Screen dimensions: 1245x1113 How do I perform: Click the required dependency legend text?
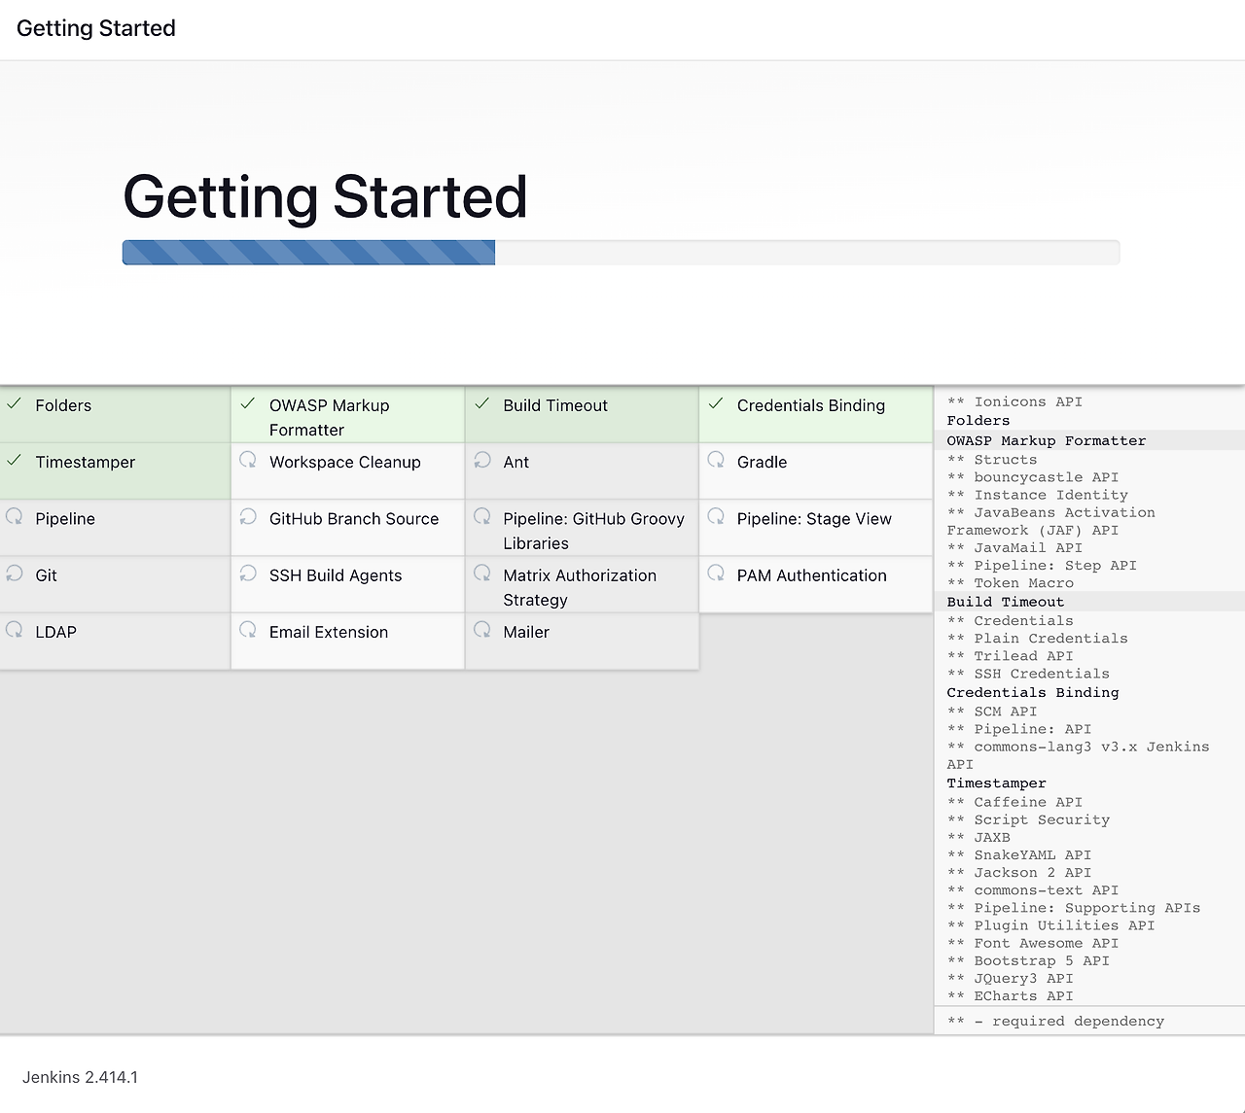coord(1055,1021)
